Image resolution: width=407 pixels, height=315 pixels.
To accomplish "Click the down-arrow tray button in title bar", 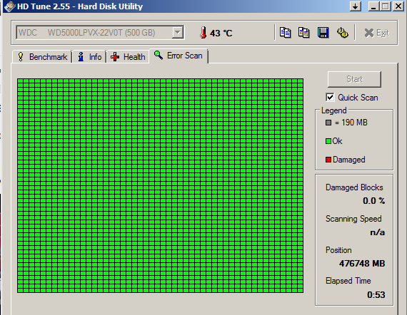I will [x=356, y=6].
